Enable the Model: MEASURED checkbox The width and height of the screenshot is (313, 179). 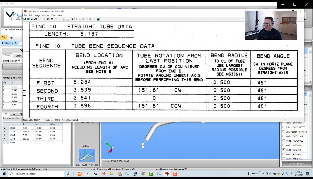284,141
